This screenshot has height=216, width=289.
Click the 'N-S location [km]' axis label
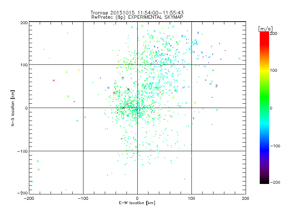click(x=13, y=108)
